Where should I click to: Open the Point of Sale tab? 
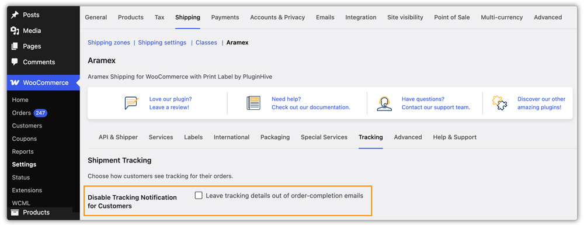click(x=452, y=17)
